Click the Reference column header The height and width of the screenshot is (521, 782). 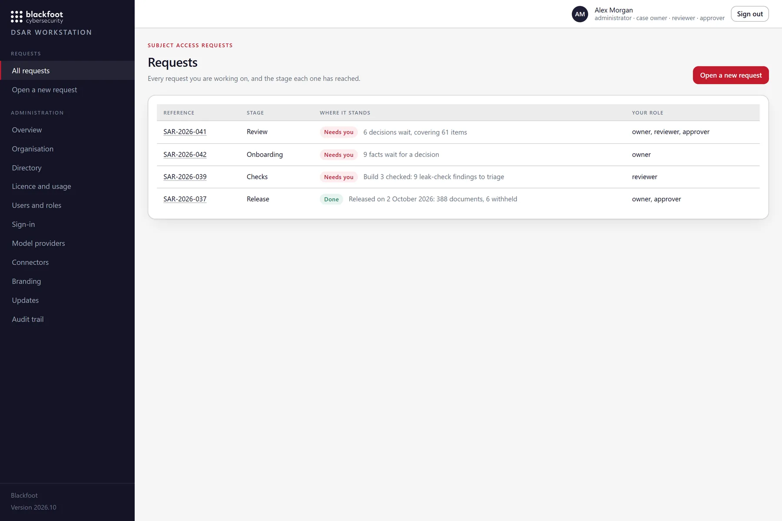click(x=179, y=113)
